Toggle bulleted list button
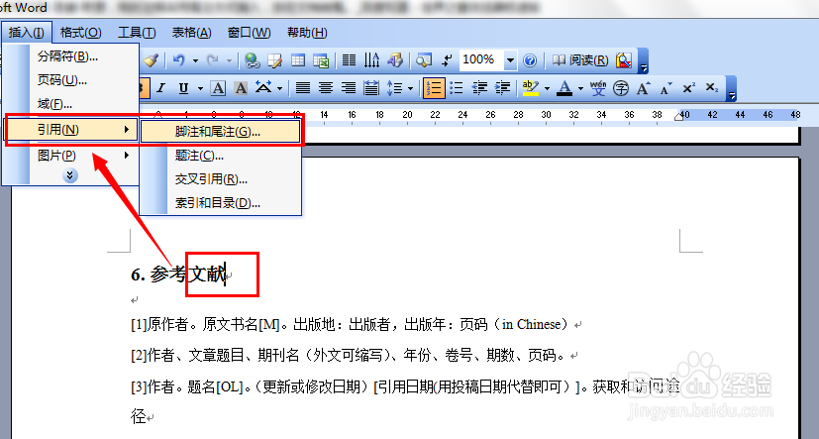The height and width of the screenshot is (439, 819). [x=457, y=88]
